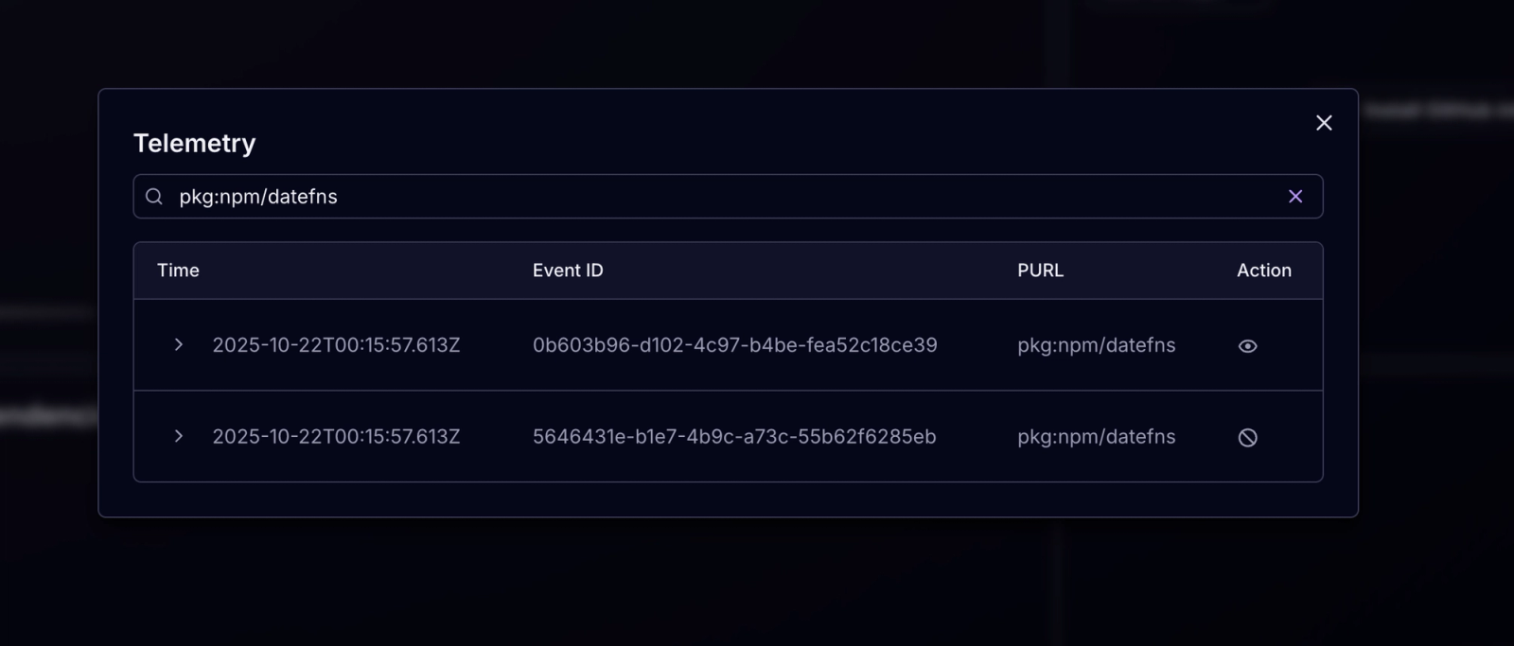Click the Action column header
The width and height of the screenshot is (1514, 646).
click(1263, 271)
